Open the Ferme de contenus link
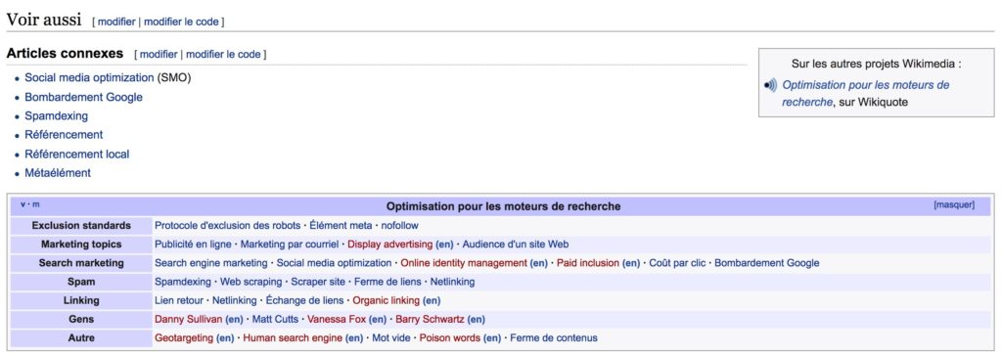 click(x=554, y=337)
